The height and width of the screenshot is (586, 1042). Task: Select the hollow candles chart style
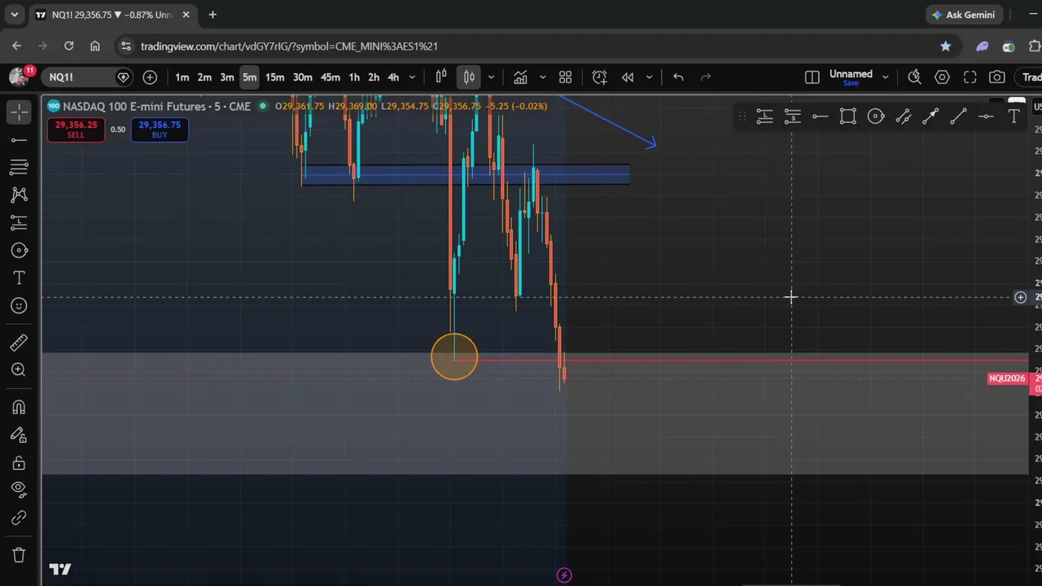[441, 77]
